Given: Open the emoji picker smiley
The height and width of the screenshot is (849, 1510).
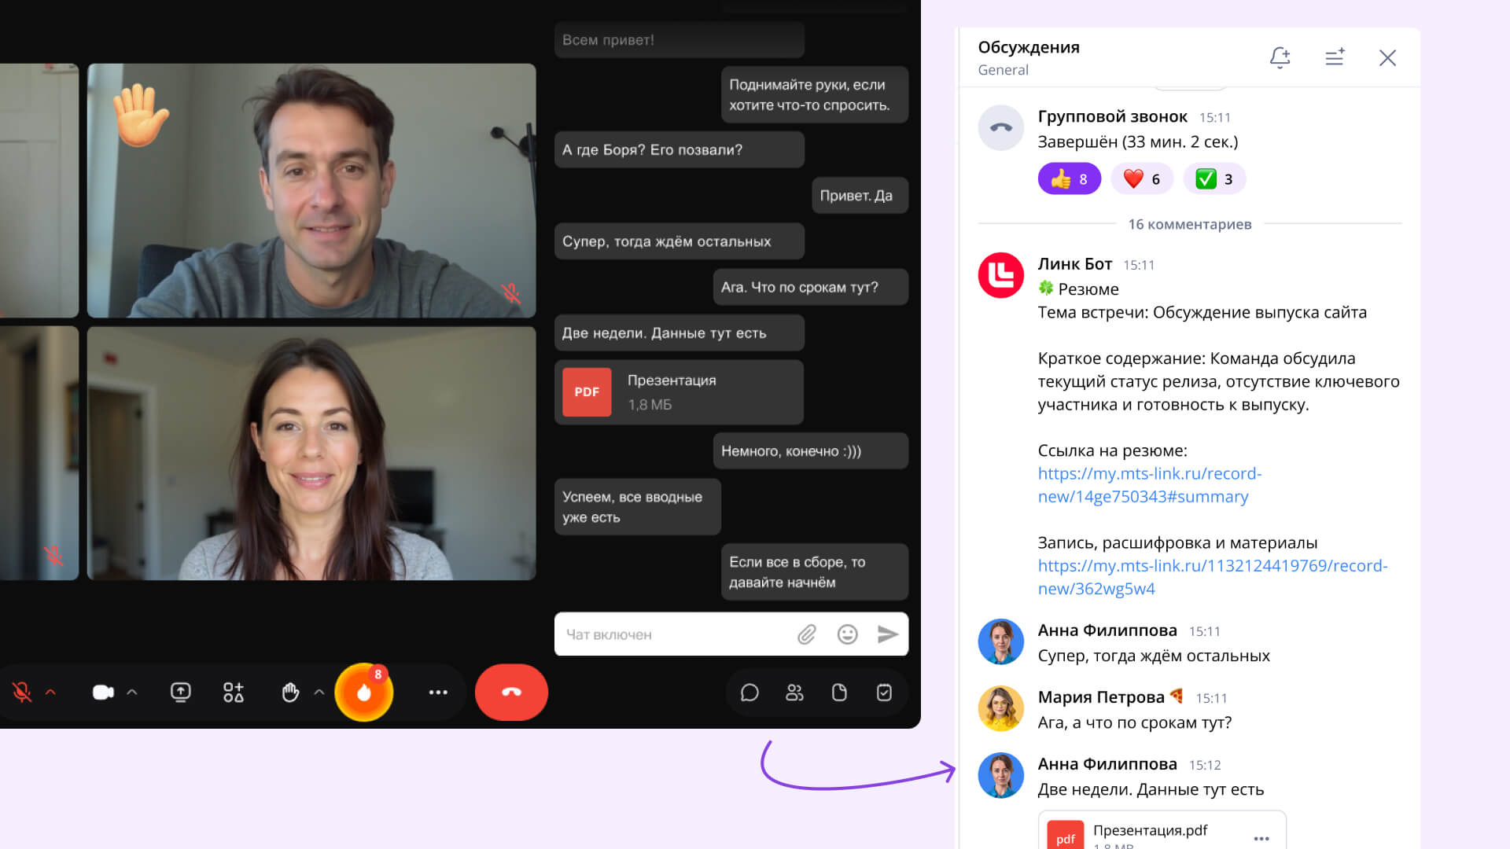Looking at the screenshot, I should [x=847, y=634].
